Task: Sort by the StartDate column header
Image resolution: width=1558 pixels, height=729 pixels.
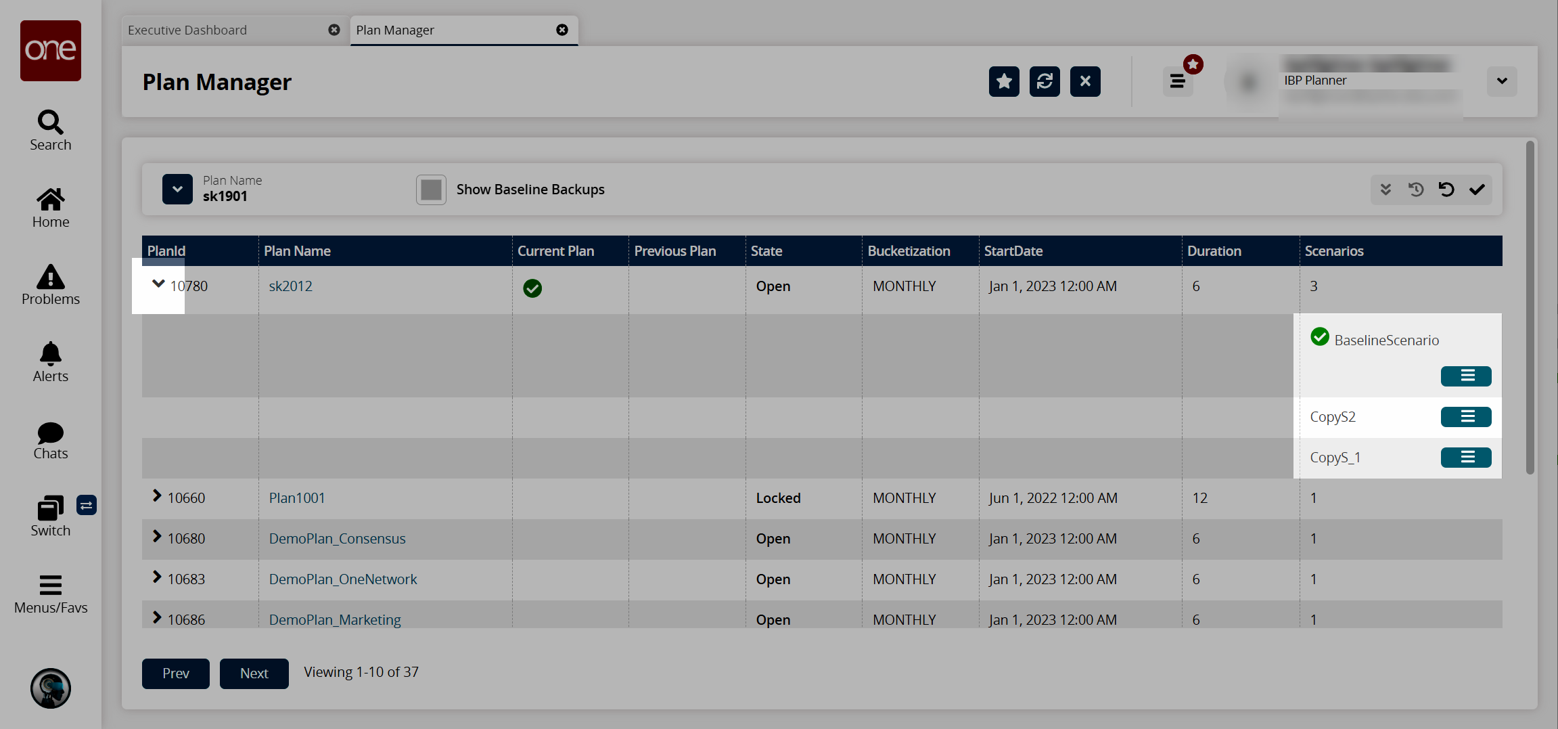Action: tap(1013, 251)
